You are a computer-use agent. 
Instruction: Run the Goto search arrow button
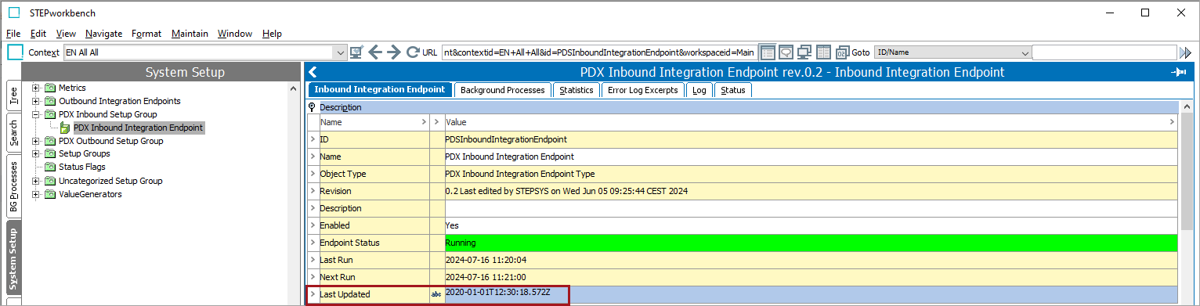click(x=1185, y=52)
